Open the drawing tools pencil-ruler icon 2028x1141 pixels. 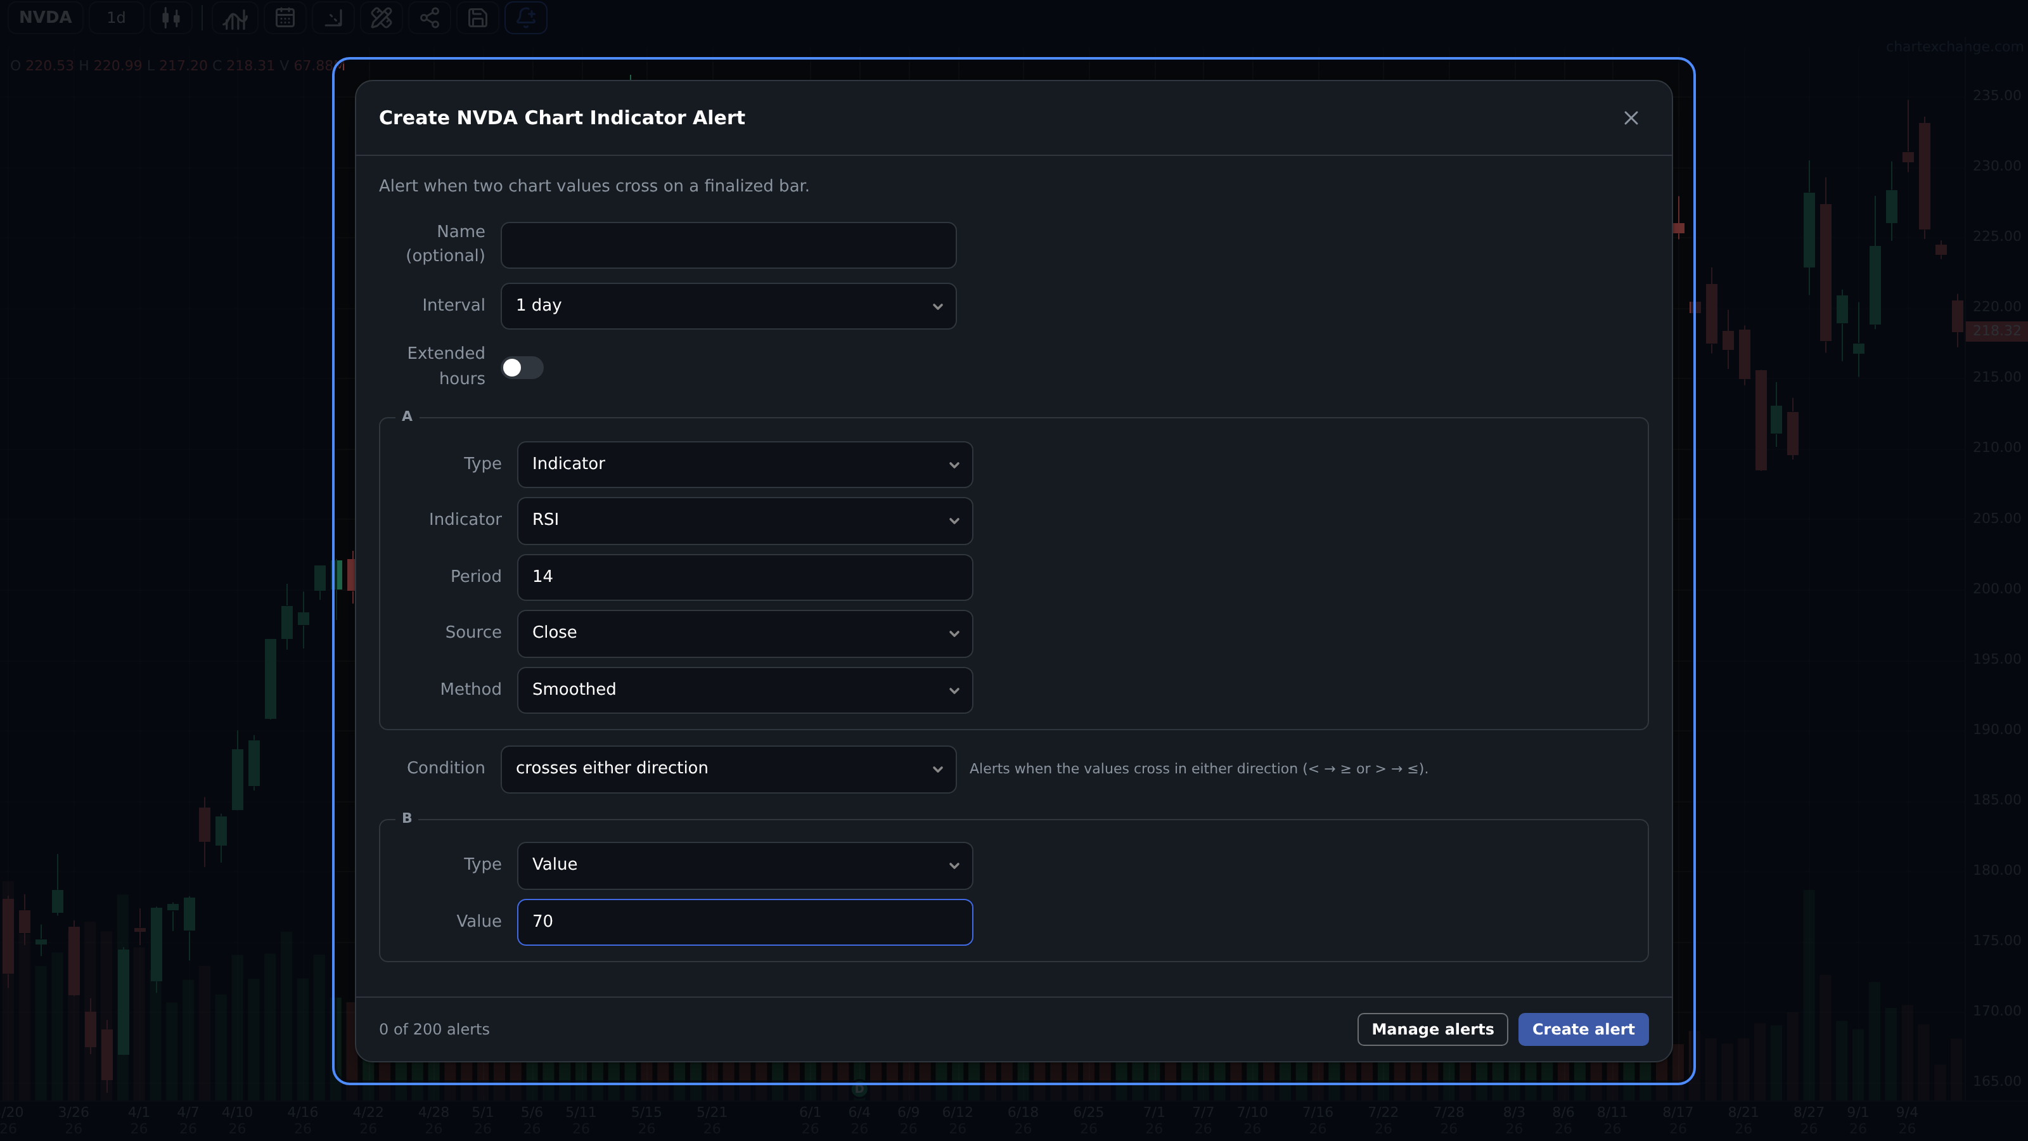pos(381,17)
